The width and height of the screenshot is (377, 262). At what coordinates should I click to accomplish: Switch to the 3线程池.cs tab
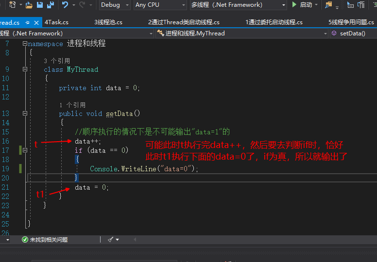coord(108,22)
